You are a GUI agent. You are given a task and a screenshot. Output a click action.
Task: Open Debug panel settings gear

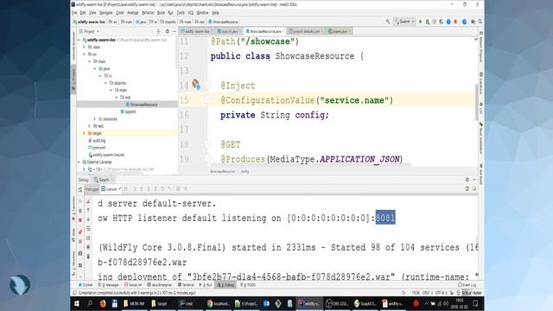point(467,180)
